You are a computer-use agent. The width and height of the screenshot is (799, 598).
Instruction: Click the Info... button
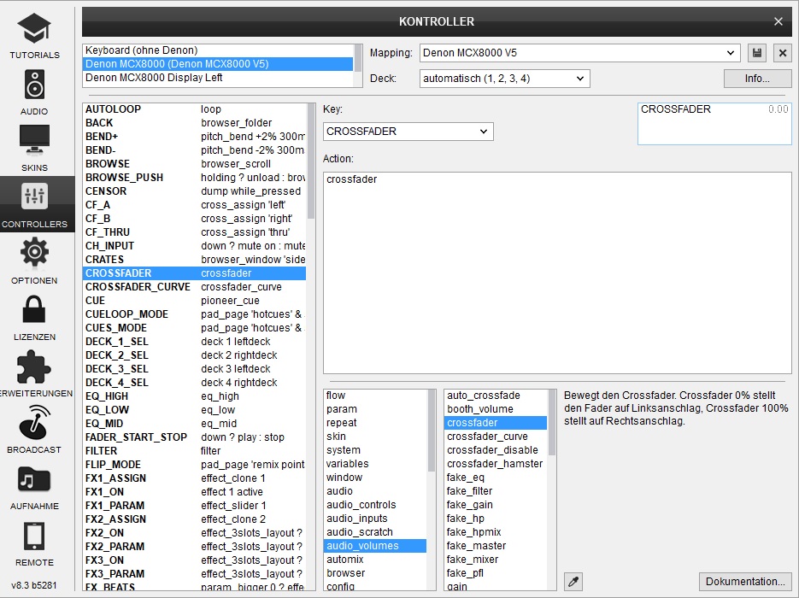coord(757,79)
